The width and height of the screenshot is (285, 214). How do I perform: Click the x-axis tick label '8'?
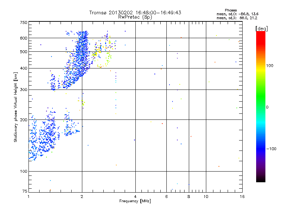pos(189,197)
